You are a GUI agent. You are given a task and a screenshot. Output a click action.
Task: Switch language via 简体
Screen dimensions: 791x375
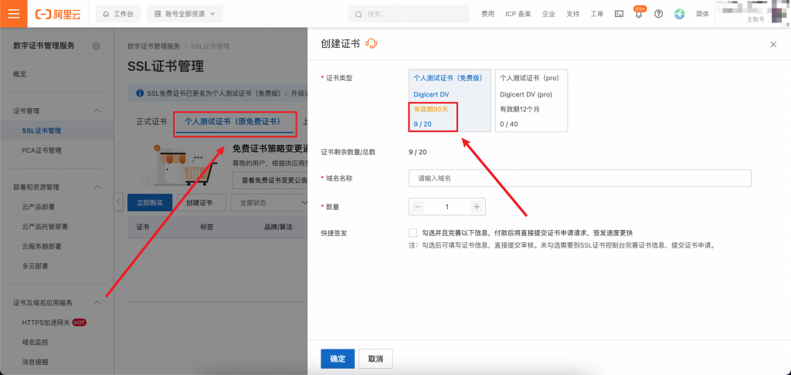click(702, 14)
